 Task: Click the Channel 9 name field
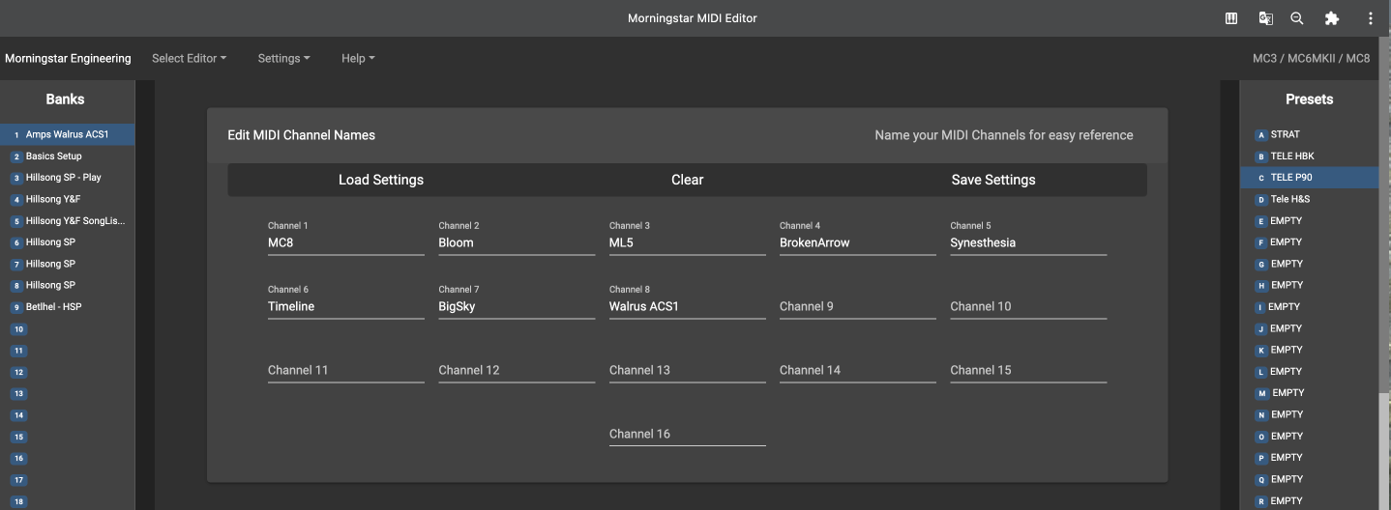[857, 307]
